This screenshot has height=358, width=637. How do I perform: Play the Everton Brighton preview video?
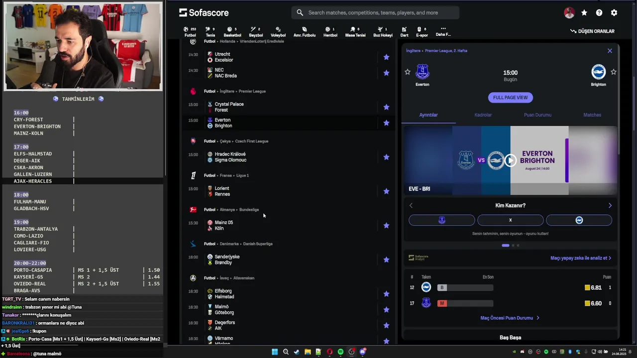[x=510, y=160]
